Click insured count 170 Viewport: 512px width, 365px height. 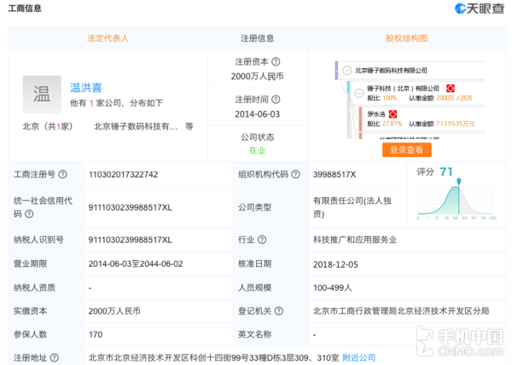click(96, 334)
